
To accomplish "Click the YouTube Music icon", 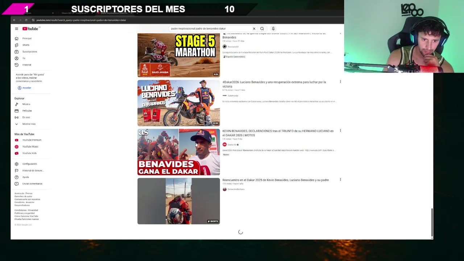I will pos(16,146).
